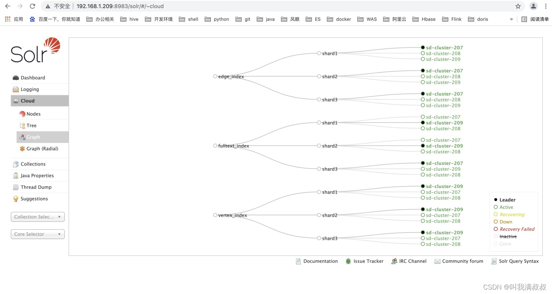Bookmark this page with the star
Screen dimensions: 552x294
[x=518, y=6]
